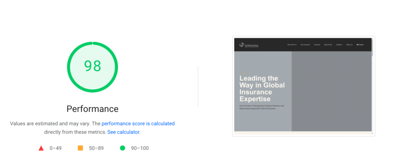396x155 pixels.
Task: Click the green circle 90–100 legend icon
Action: 123,148
